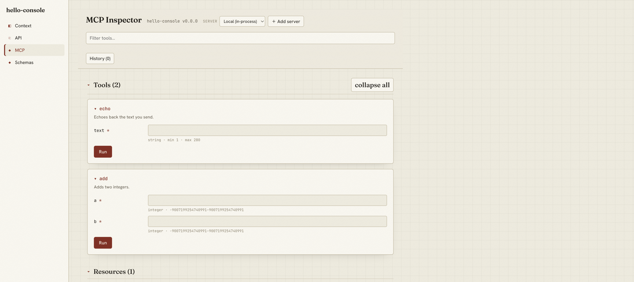Click the Add server button label
This screenshot has height=282, width=634.
pos(289,22)
